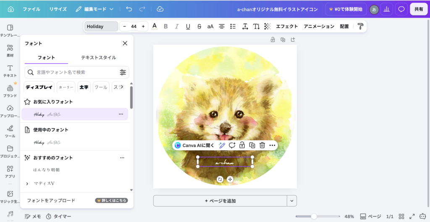This screenshot has height=222, width=430.
Task: Open more options for favorite Holiday font
Action: 121,114
